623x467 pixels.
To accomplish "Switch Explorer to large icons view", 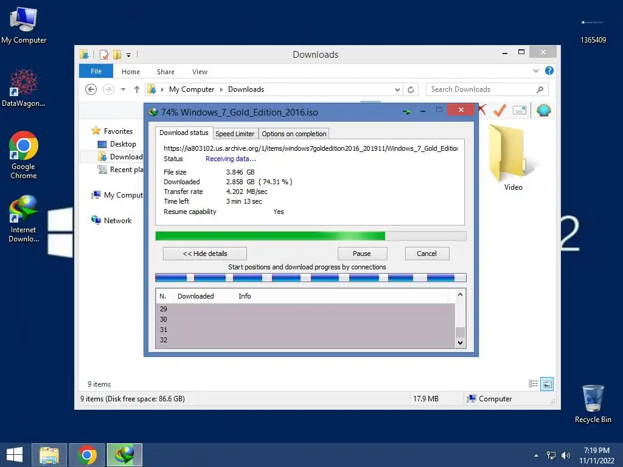I will (547, 384).
